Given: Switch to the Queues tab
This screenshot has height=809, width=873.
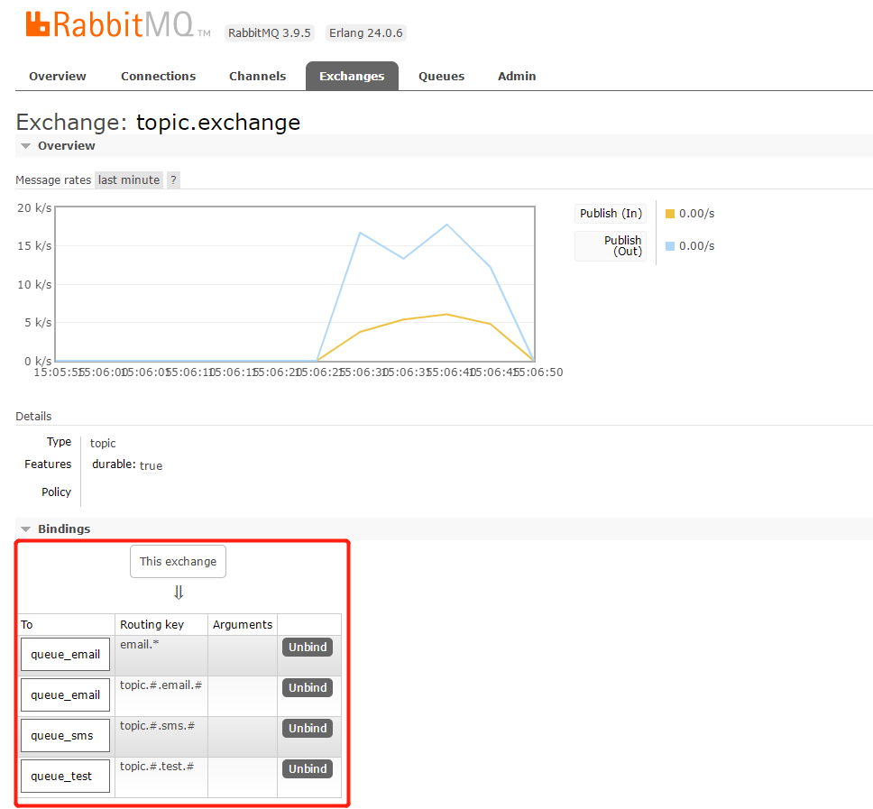Looking at the screenshot, I should coord(441,76).
